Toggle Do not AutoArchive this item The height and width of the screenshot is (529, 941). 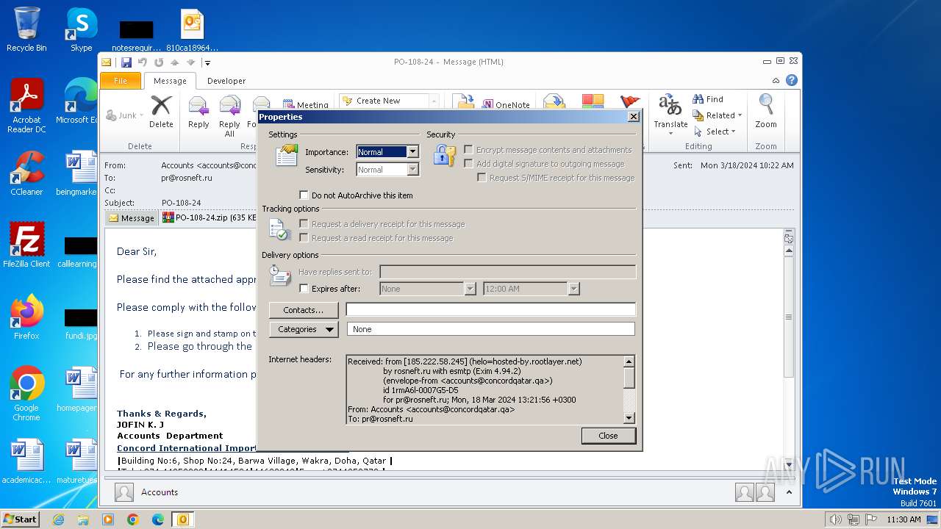[x=304, y=195]
